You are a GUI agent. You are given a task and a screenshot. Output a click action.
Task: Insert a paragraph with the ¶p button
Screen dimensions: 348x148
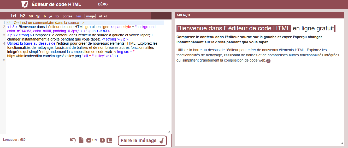tap(38, 16)
